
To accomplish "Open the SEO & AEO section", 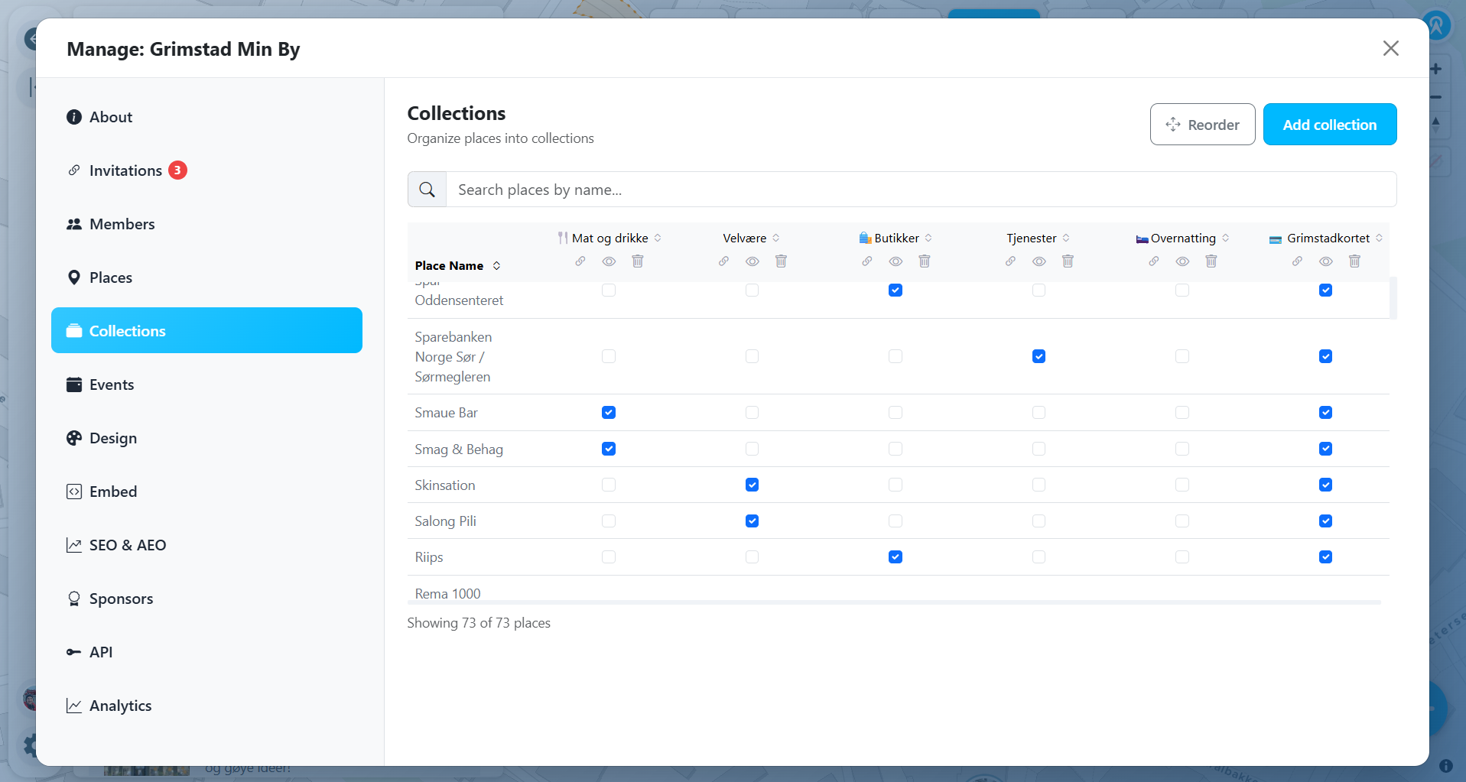I will (x=206, y=545).
